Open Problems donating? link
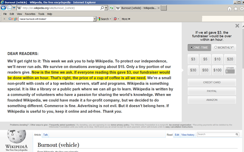 [x=19, y=125]
